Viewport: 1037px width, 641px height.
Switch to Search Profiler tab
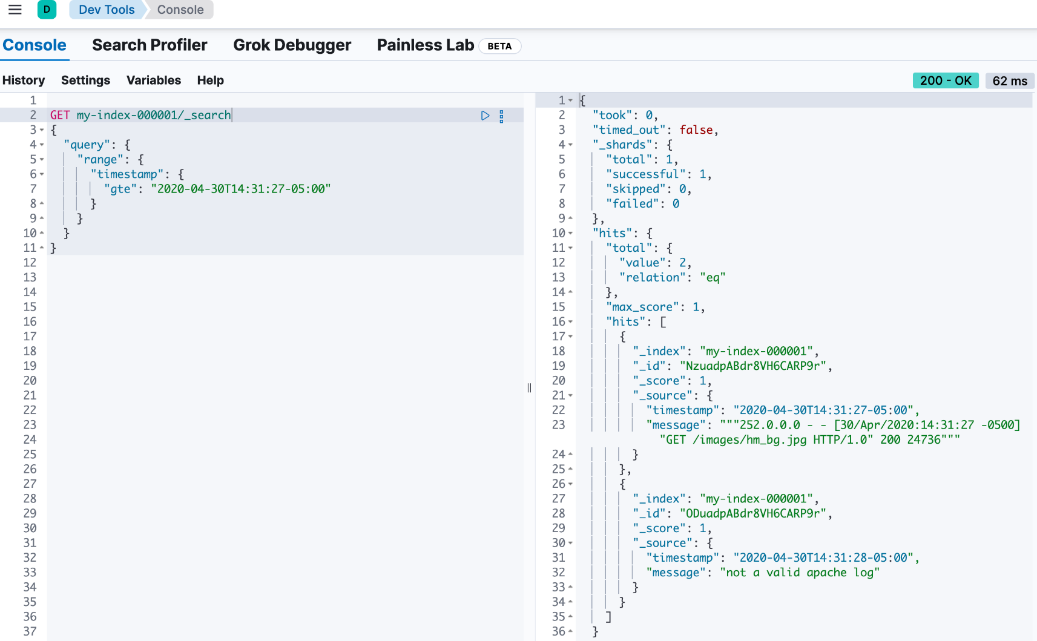click(150, 45)
